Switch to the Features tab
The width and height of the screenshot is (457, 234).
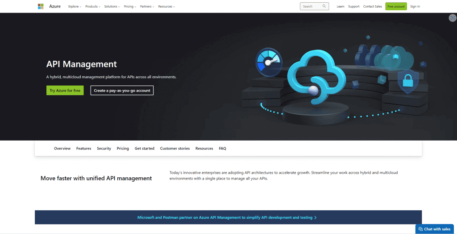(x=83, y=149)
